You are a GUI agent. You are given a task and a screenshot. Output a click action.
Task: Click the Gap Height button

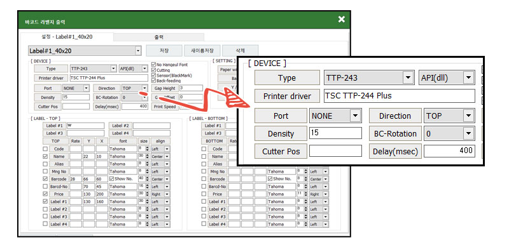click(x=165, y=88)
